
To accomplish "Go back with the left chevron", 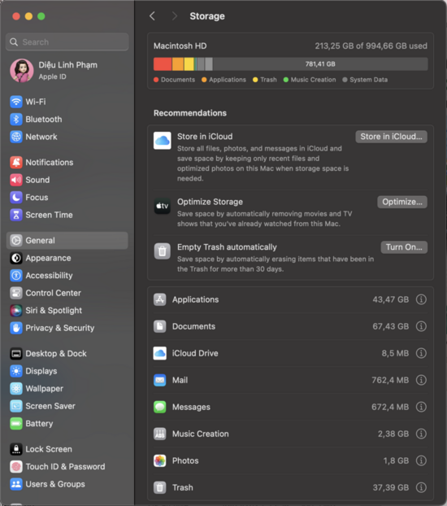I will [x=152, y=15].
